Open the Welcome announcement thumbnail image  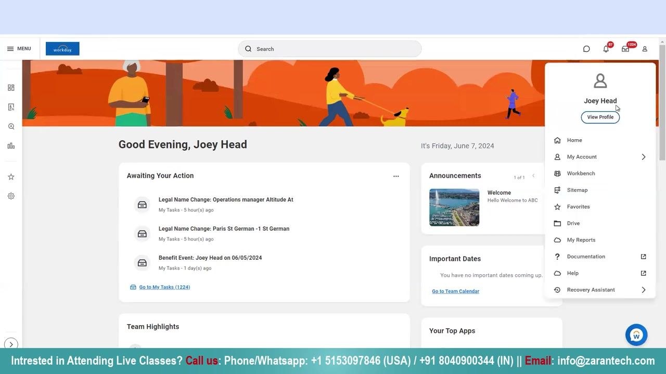454,207
